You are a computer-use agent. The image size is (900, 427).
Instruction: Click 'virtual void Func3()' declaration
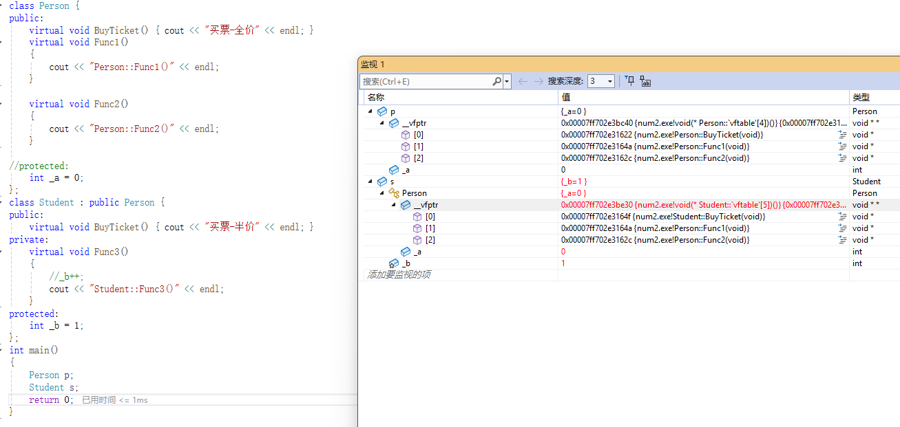(79, 252)
